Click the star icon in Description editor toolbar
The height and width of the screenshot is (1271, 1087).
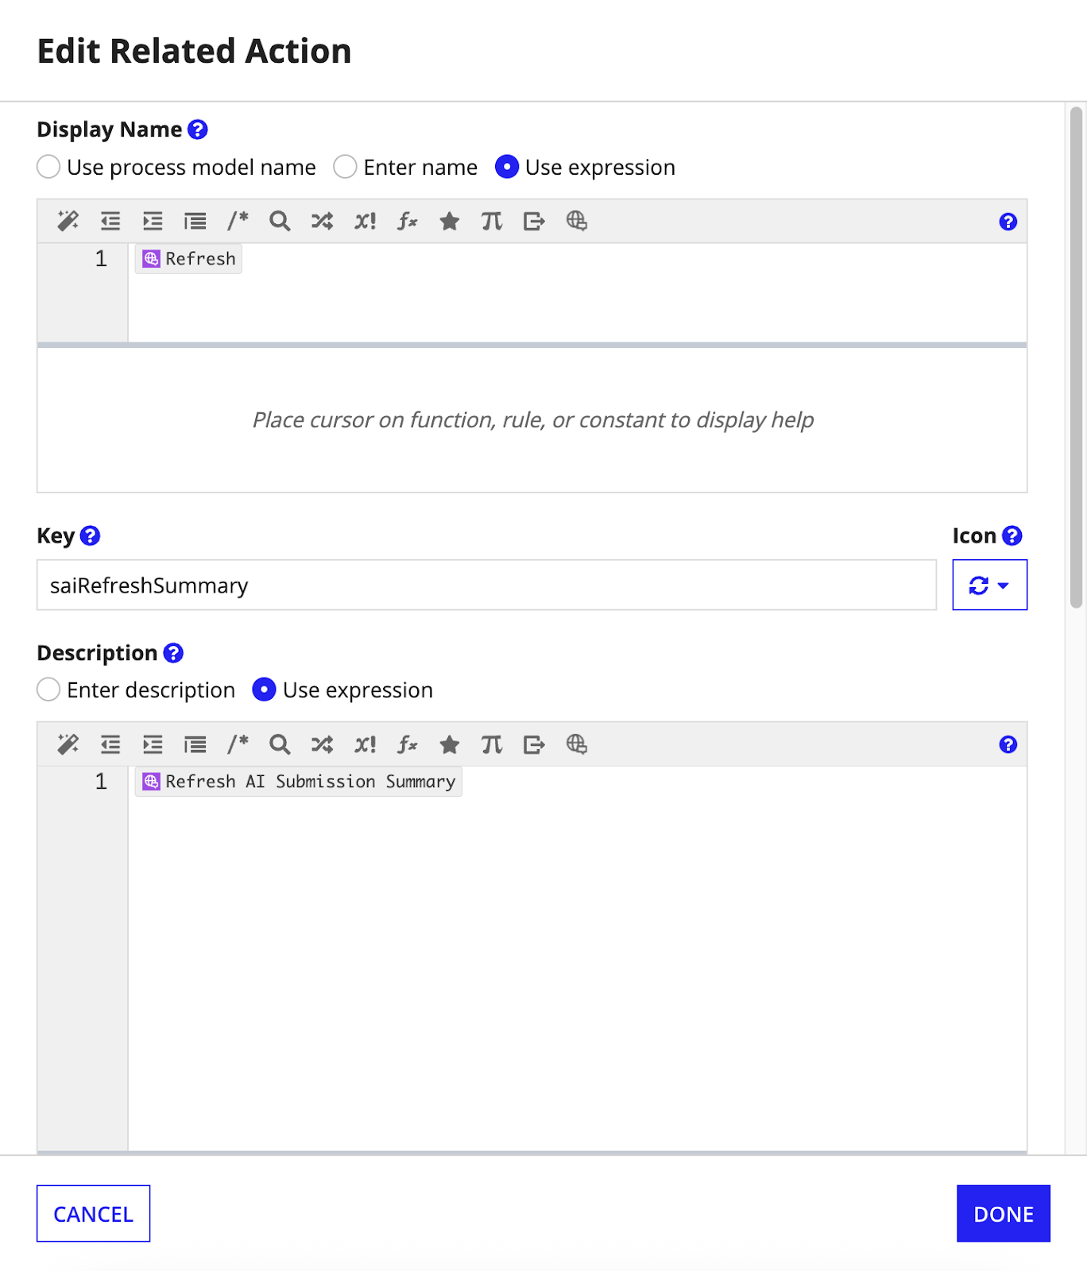[x=450, y=744]
